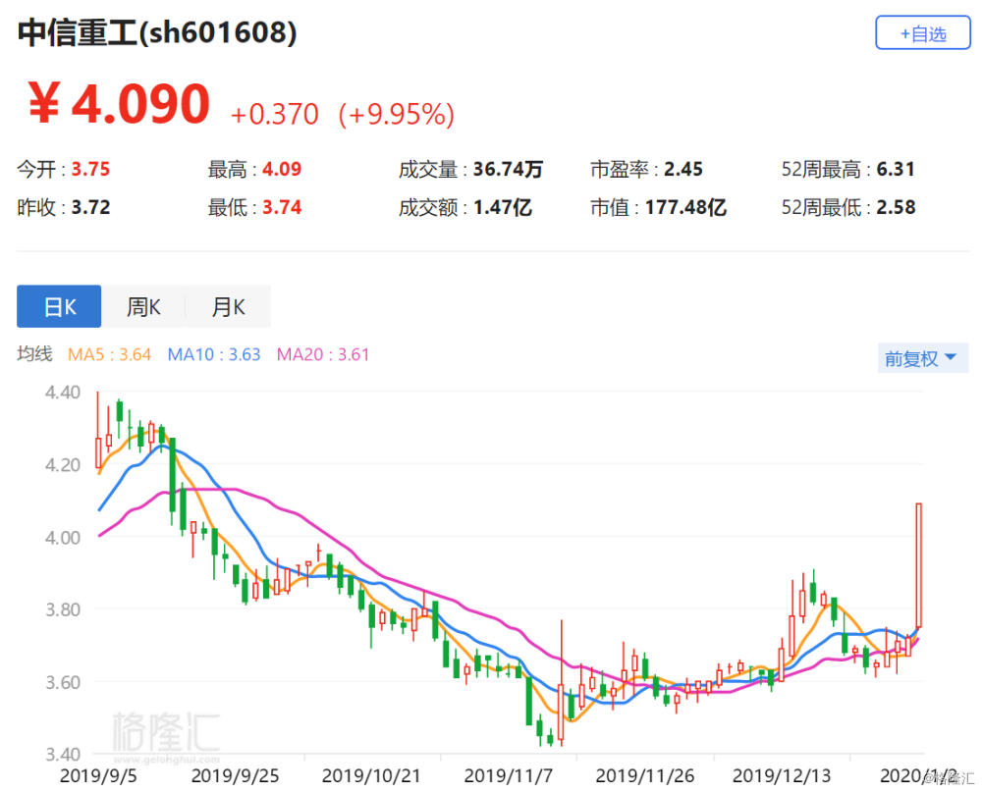
Task: Click the 52周最低 value 2.58
Action: click(x=896, y=207)
